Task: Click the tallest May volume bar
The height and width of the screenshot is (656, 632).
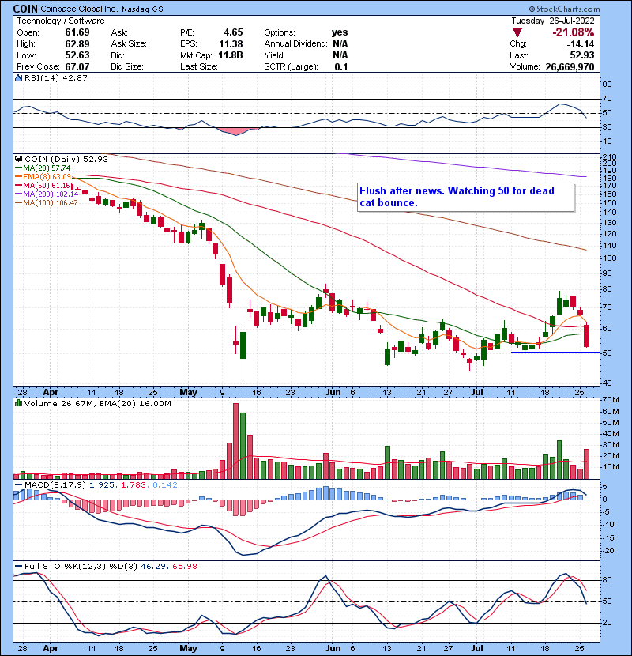Action: point(235,441)
